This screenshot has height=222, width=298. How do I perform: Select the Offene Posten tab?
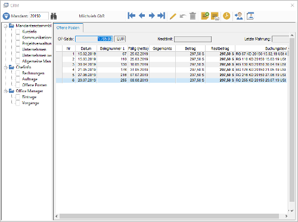(68, 28)
